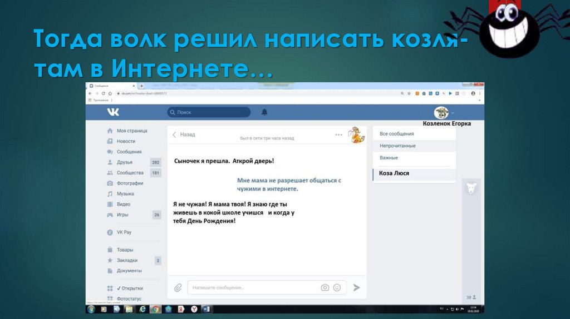This screenshot has width=570, height=319.
Task: Open Microsoft Word in the taskbar
Action: coord(207,309)
